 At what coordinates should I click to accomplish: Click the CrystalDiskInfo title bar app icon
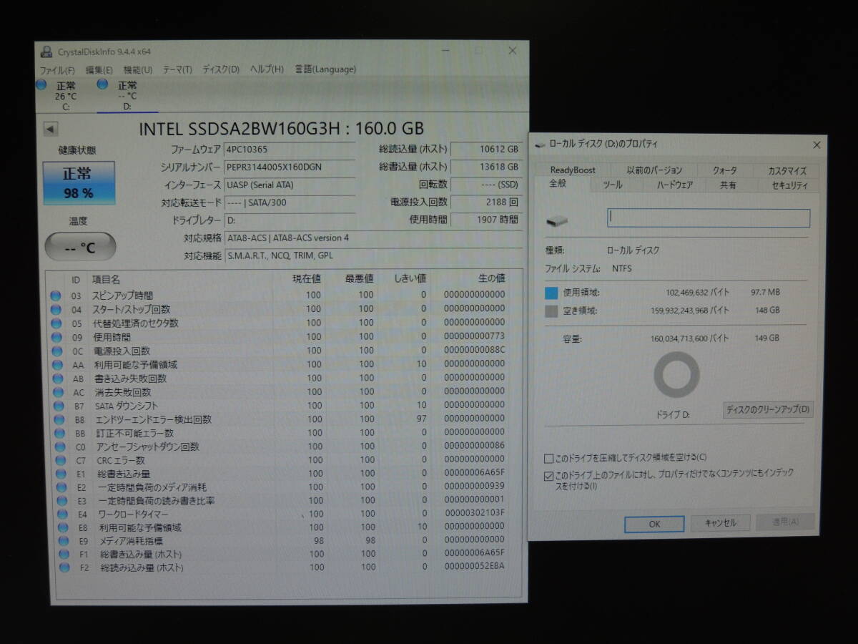(x=46, y=52)
